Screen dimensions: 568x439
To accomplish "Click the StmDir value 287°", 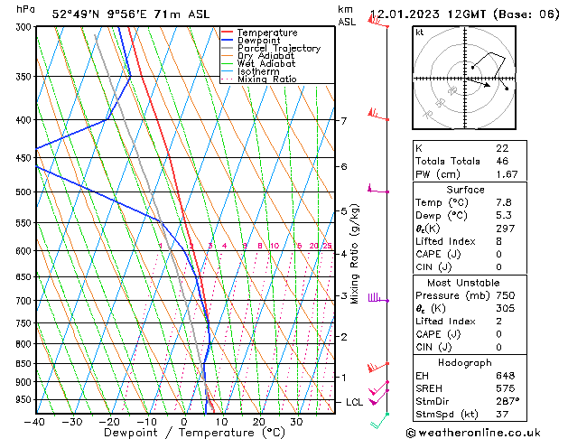I will (507, 401).
